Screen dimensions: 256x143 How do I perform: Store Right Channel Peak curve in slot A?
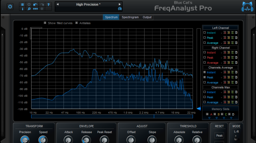click(225, 58)
